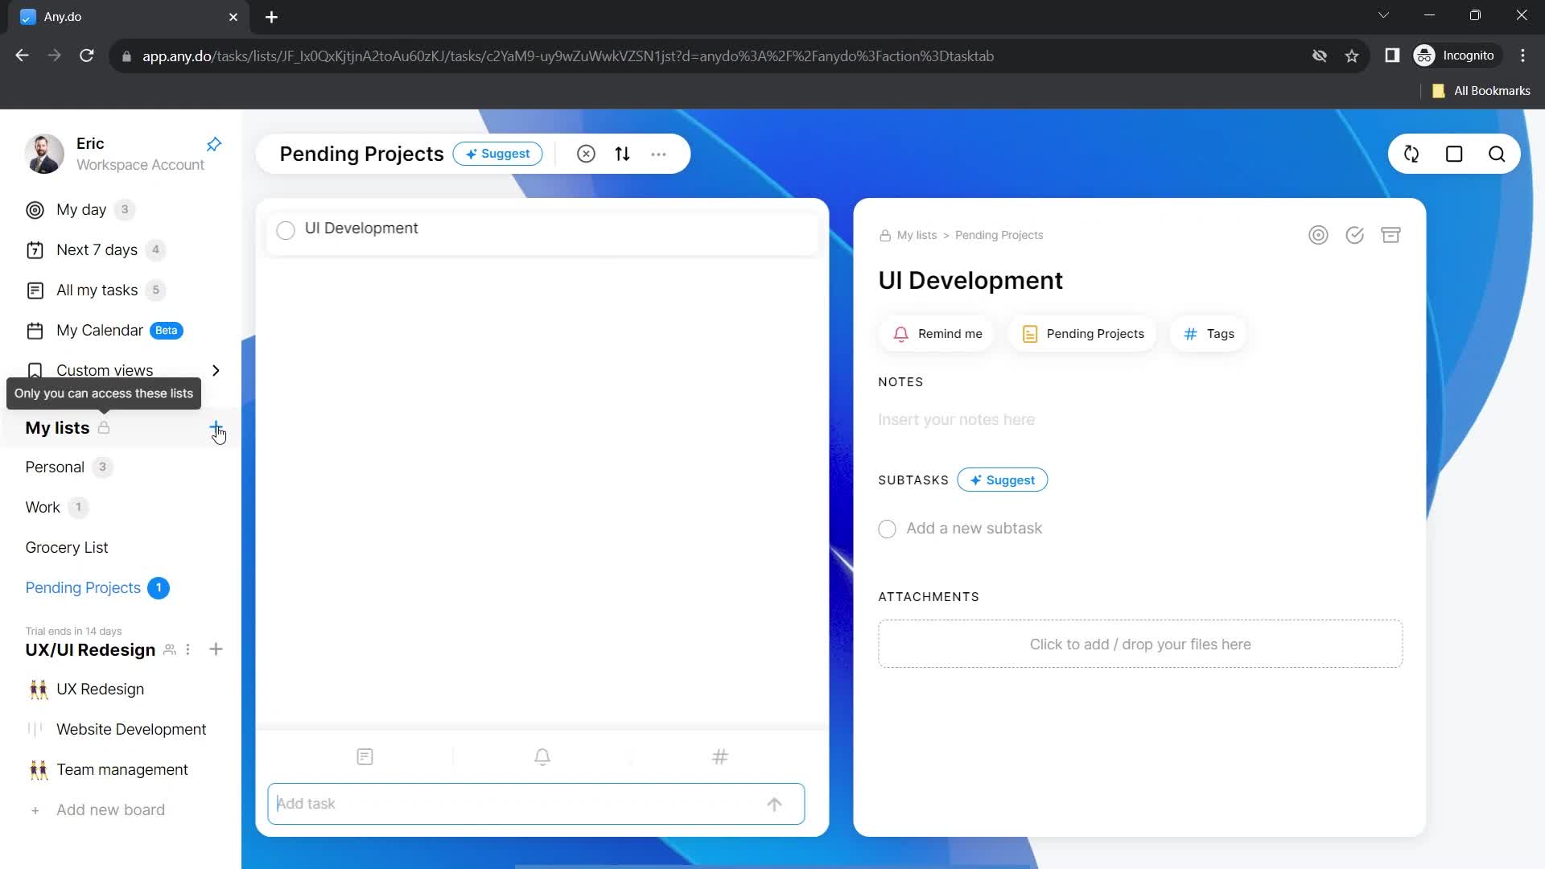Toggle the Add new subtask checkbox

click(x=887, y=527)
